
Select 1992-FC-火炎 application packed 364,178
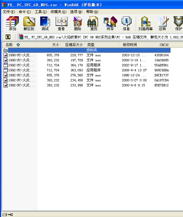86,65
